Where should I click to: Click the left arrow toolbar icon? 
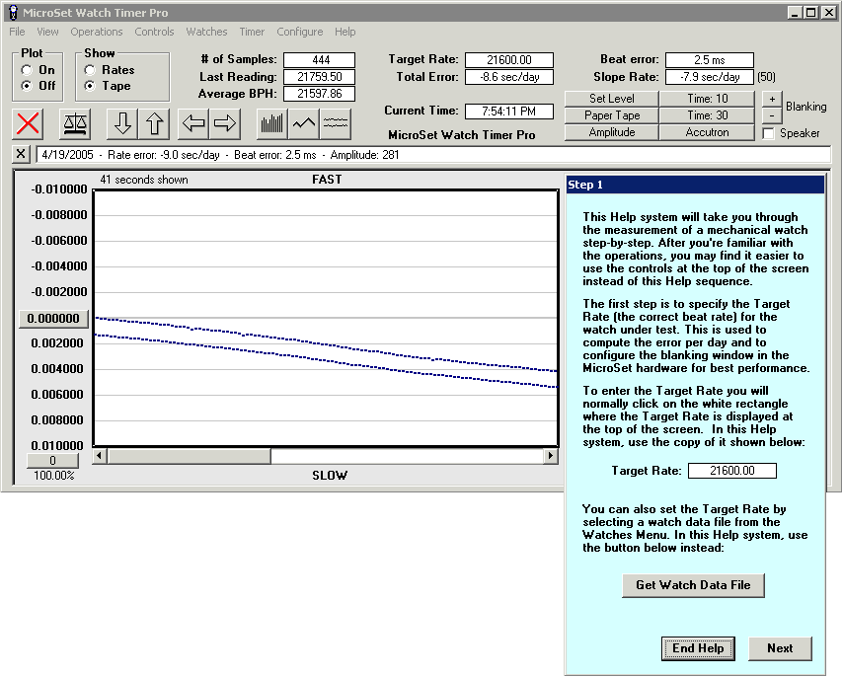coord(193,123)
